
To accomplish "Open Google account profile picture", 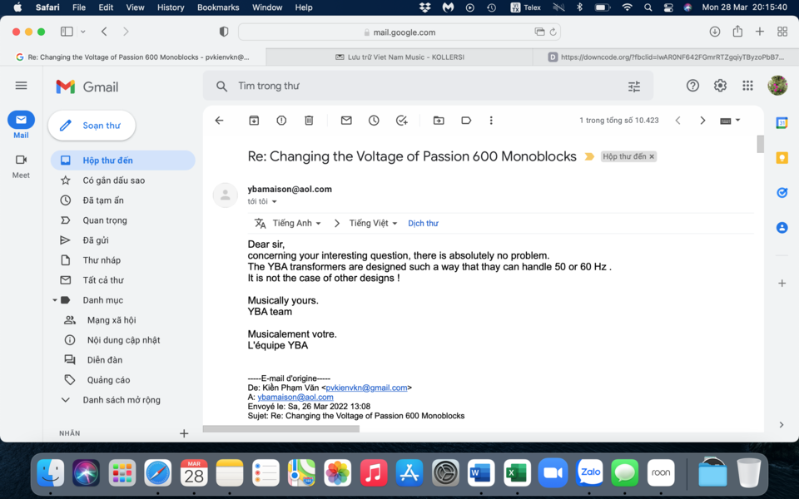I will [777, 86].
